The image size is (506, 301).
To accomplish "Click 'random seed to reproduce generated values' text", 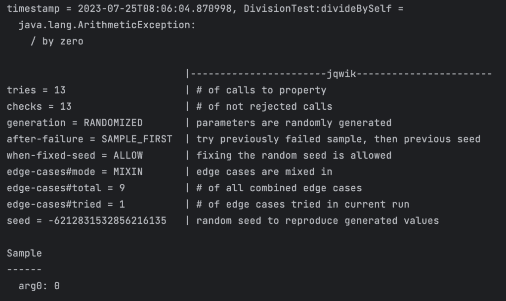I will [x=318, y=221].
